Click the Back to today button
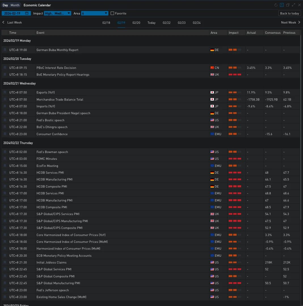Image resolution: width=303 pixels, height=306 pixels. click(289, 13)
